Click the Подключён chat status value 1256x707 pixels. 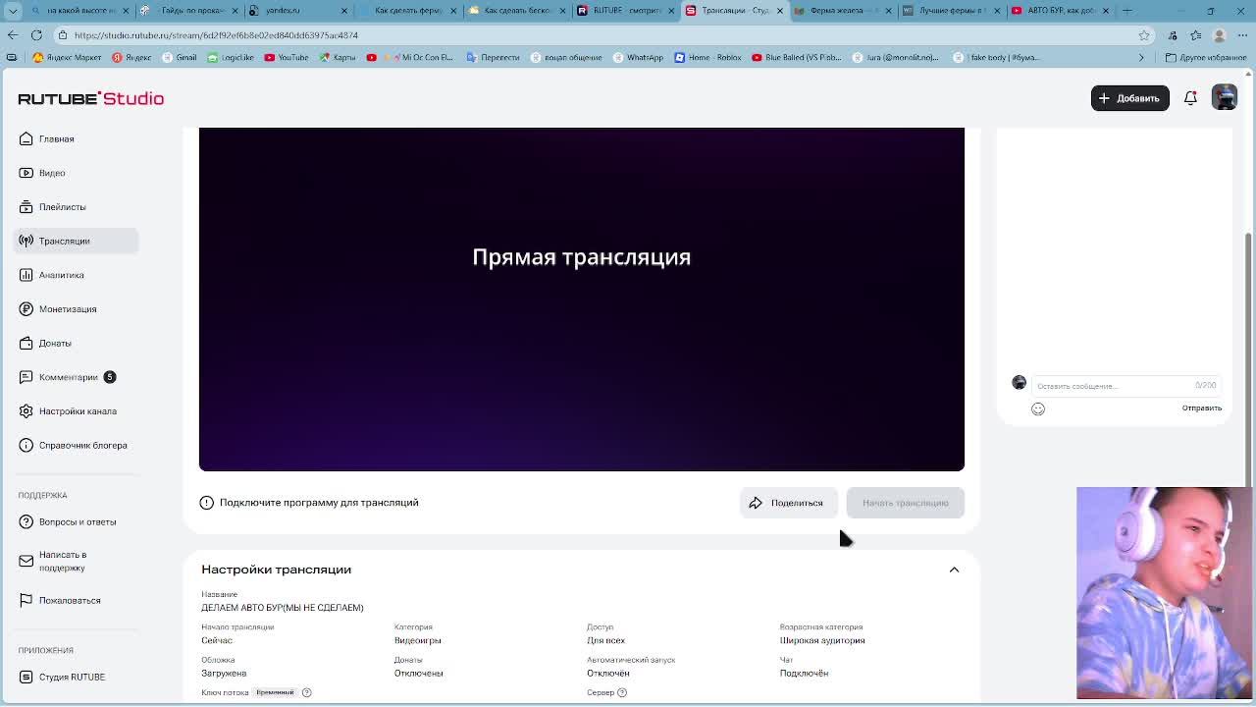805,674
